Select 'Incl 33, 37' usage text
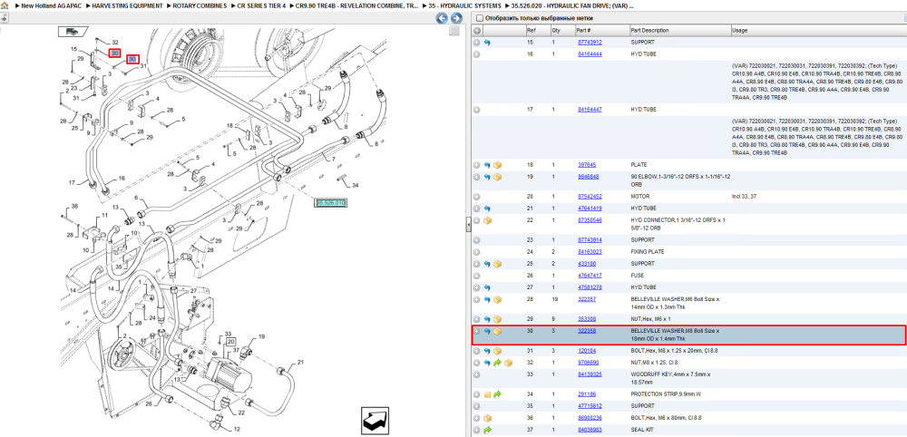This screenshot has width=907, height=437. click(744, 197)
